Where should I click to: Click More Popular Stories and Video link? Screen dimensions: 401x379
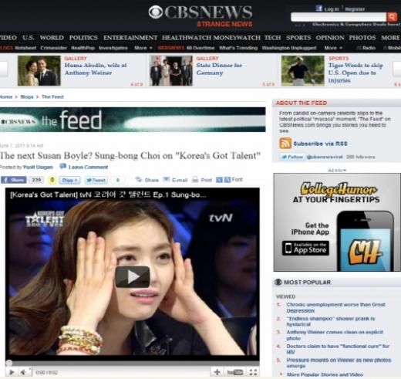pyautogui.click(x=325, y=374)
